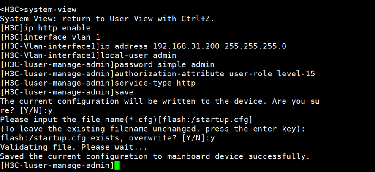Click the system-view command on the first line
375x172 pixels.
(x=50, y=10)
